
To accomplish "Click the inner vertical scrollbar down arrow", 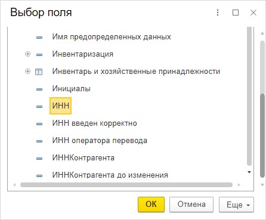I will click(249, 172).
